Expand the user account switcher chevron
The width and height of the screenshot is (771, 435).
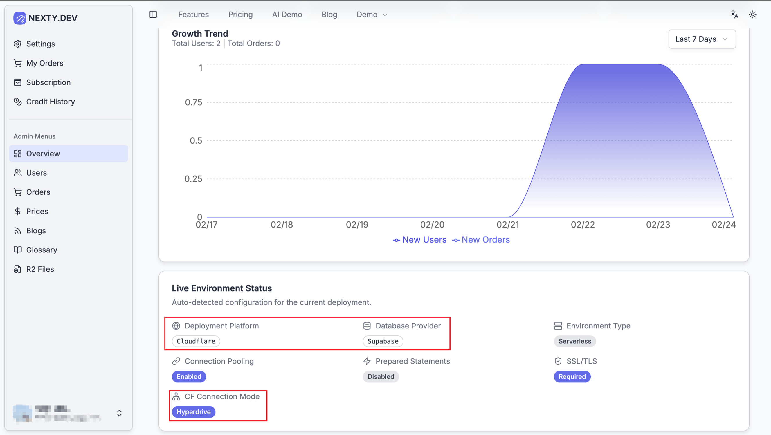119,413
